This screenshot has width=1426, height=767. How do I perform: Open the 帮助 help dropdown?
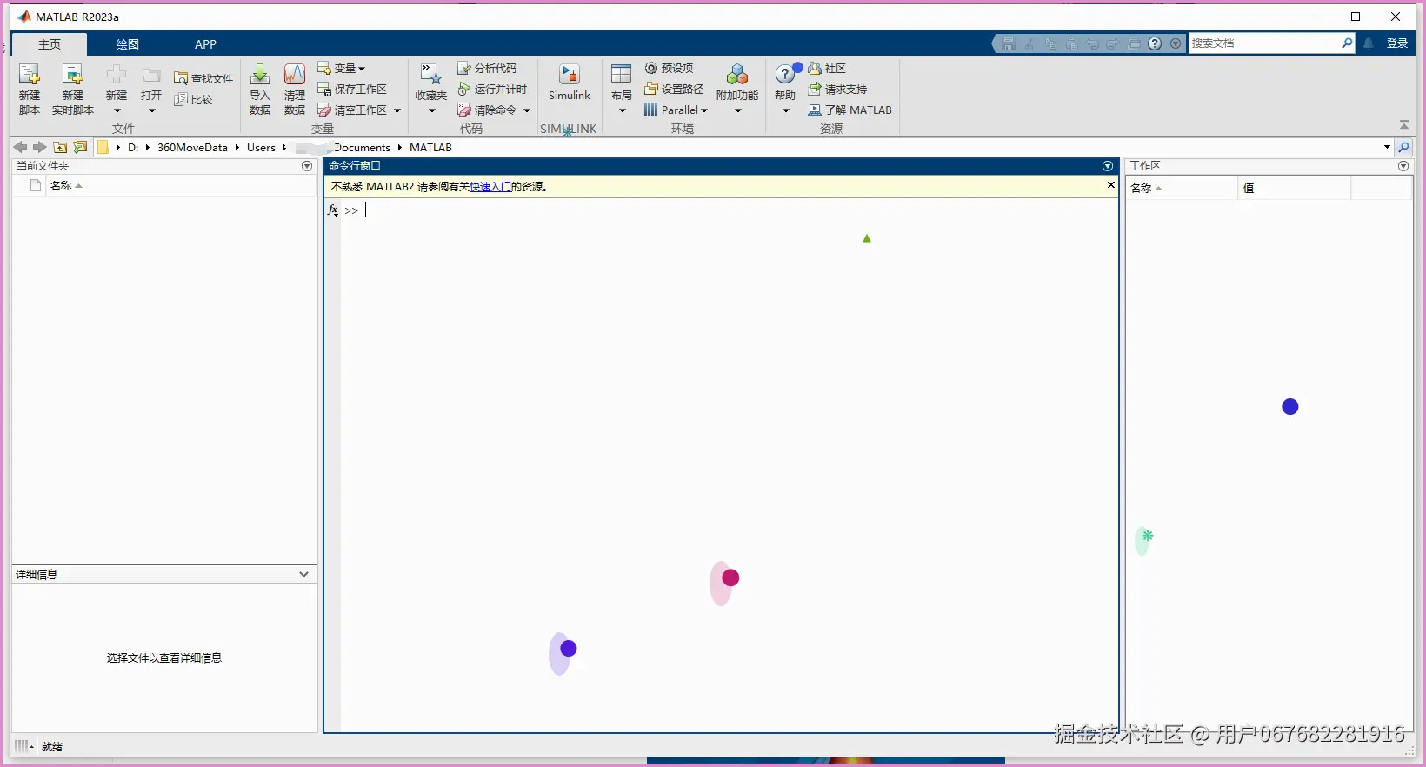(785, 89)
